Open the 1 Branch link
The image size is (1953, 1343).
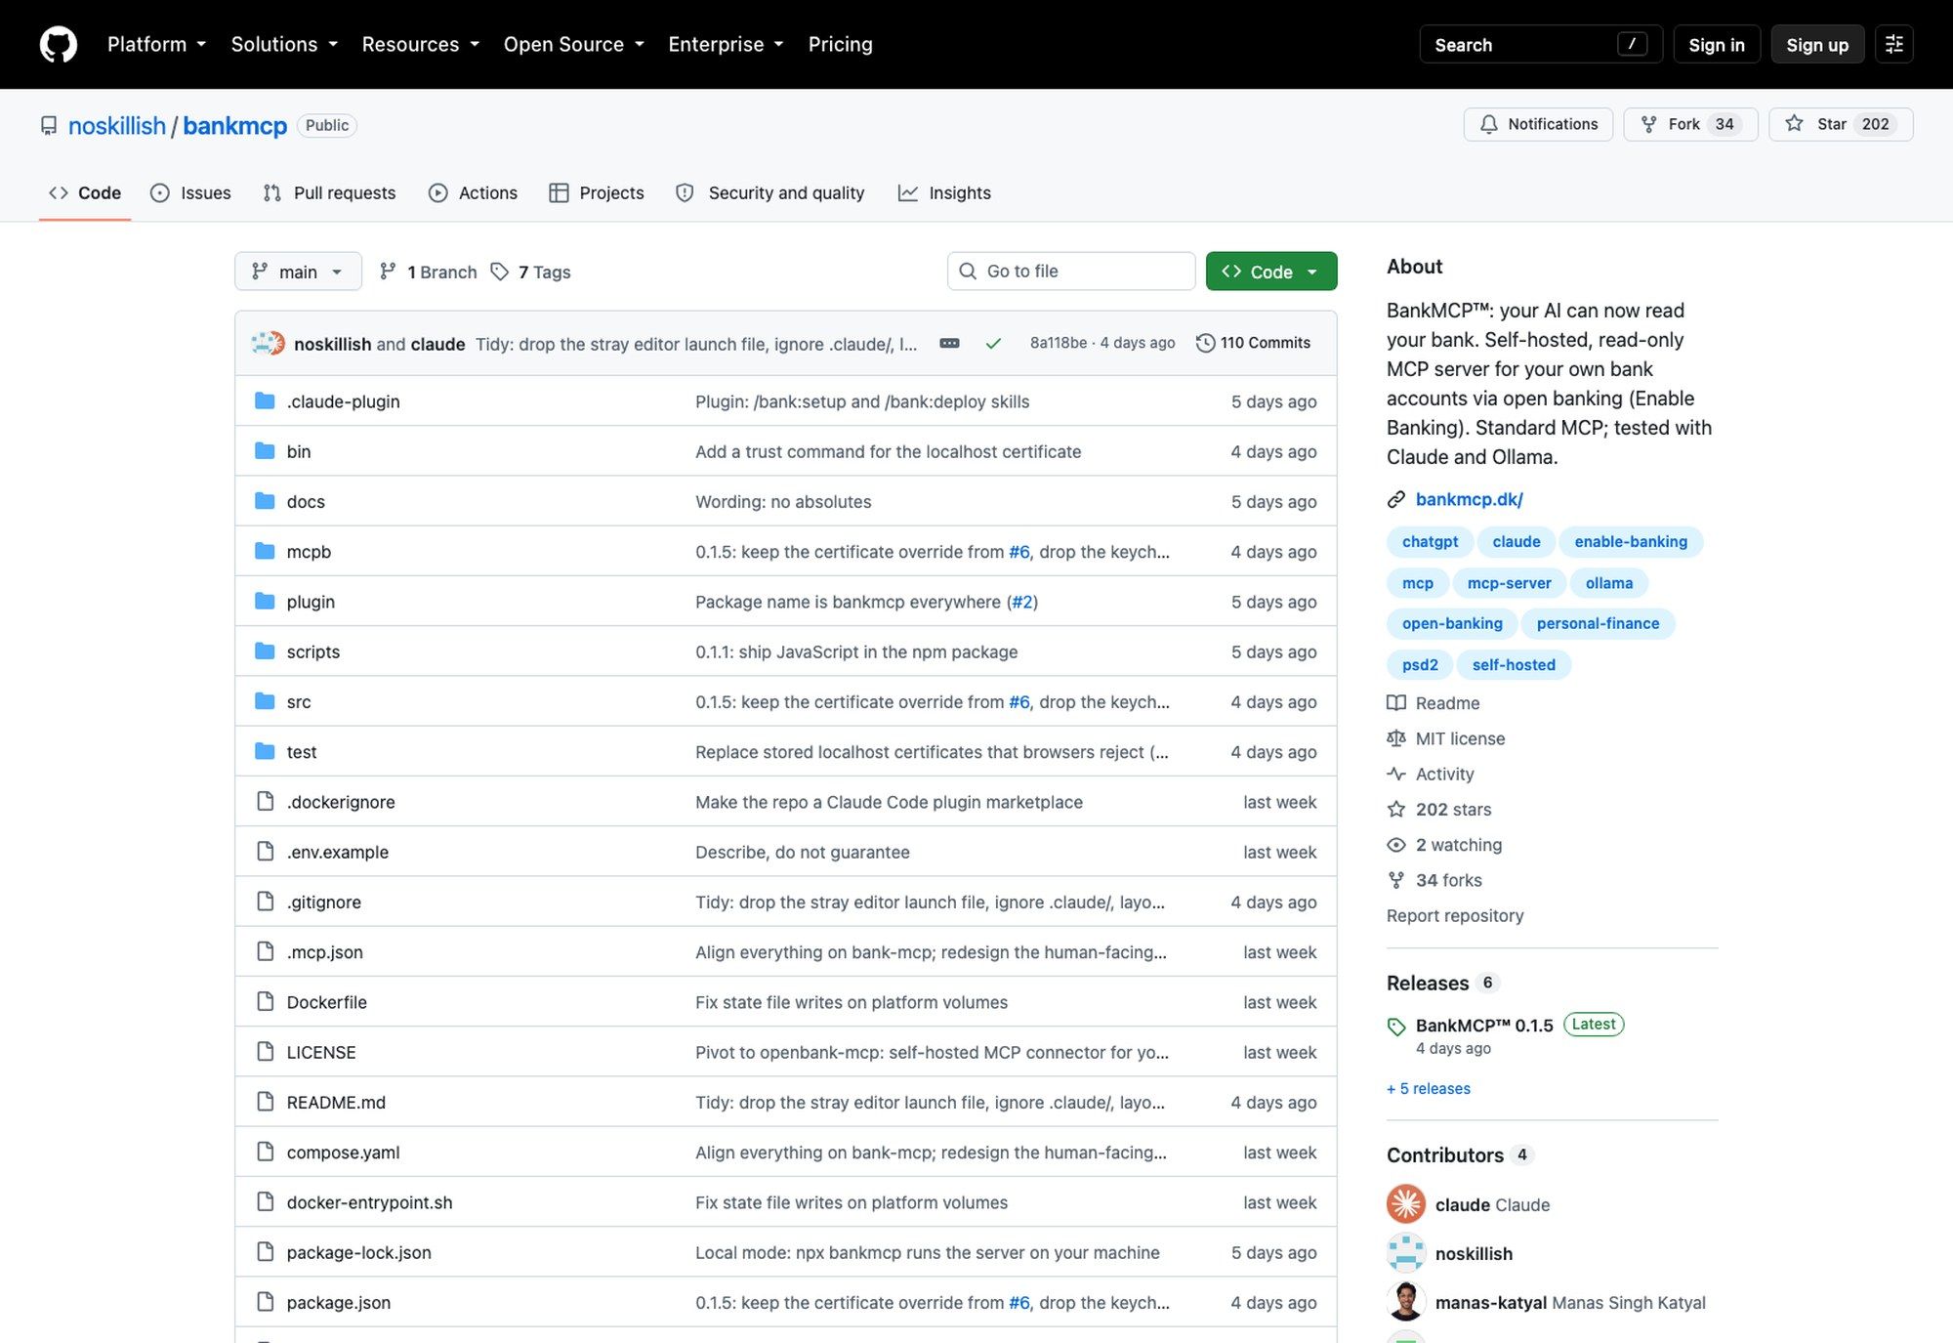[429, 272]
